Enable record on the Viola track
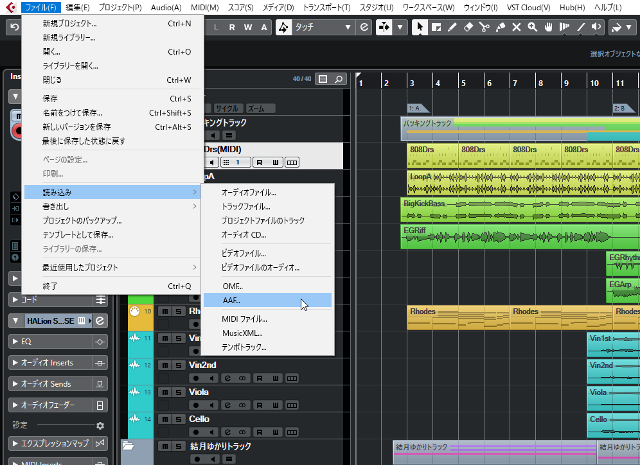The width and height of the screenshot is (640, 465). 196,405
